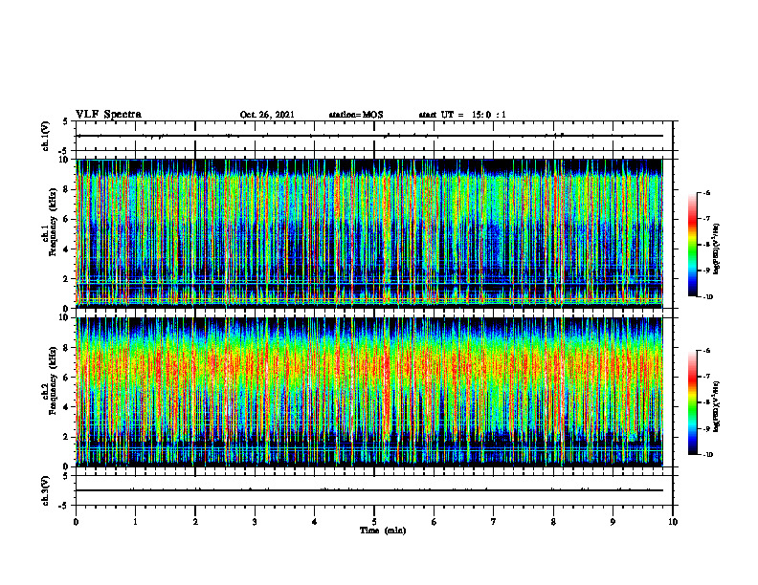758x585 pixels.
Task: Select the date text 'Oct. 26, 2021'
Action: coord(267,115)
